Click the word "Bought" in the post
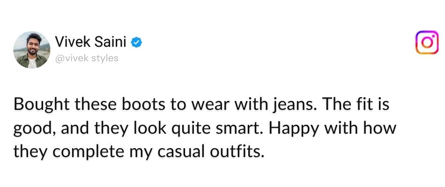This screenshot has height=187, width=445. coord(41,105)
